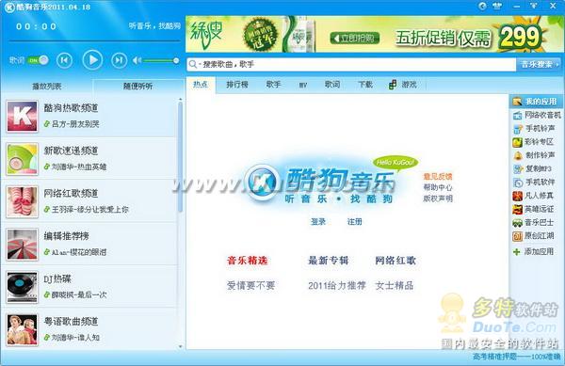
Task: Click the note icon beside 王羽泽 song
Action: (47, 210)
